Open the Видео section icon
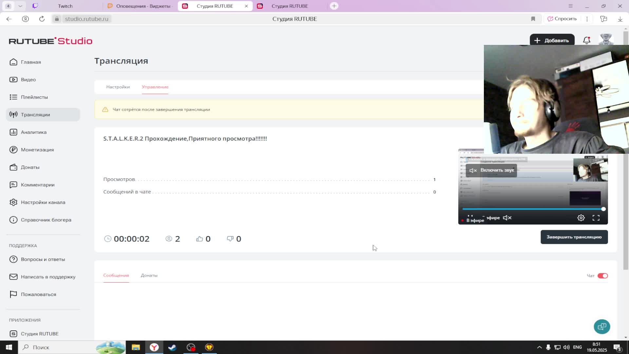Viewport: 629px width, 354px height. (13, 80)
